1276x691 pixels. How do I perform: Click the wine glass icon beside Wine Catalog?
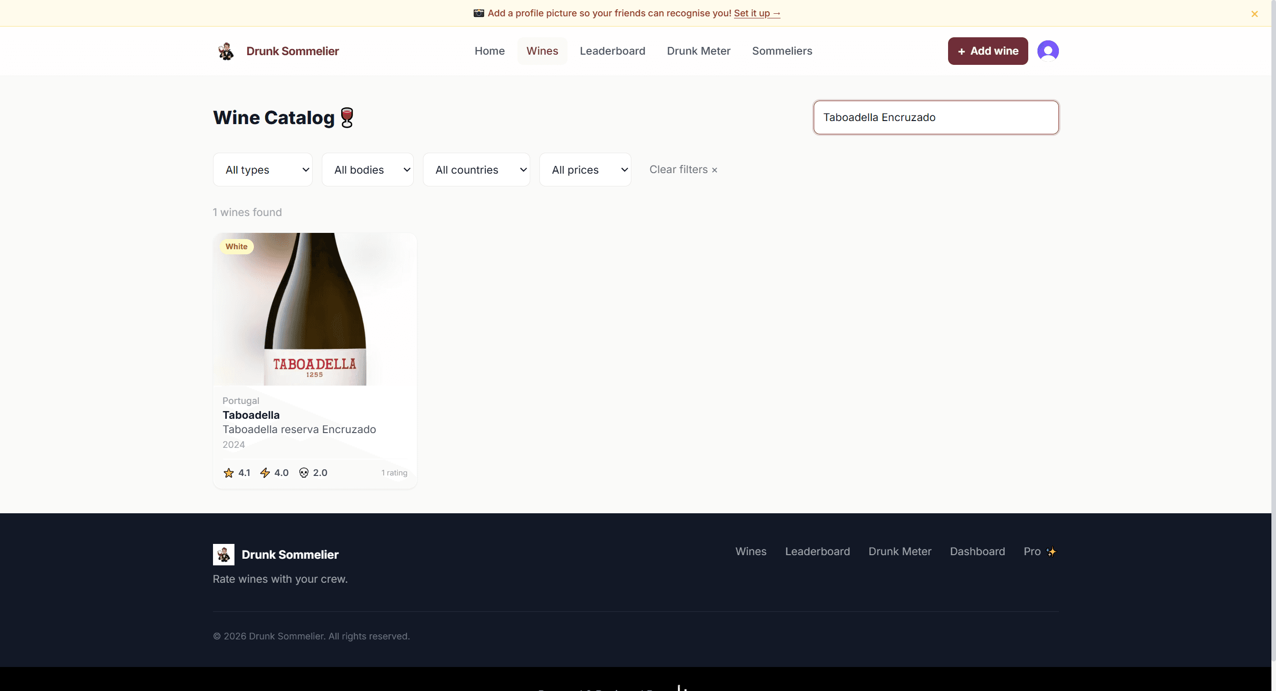pyautogui.click(x=347, y=117)
